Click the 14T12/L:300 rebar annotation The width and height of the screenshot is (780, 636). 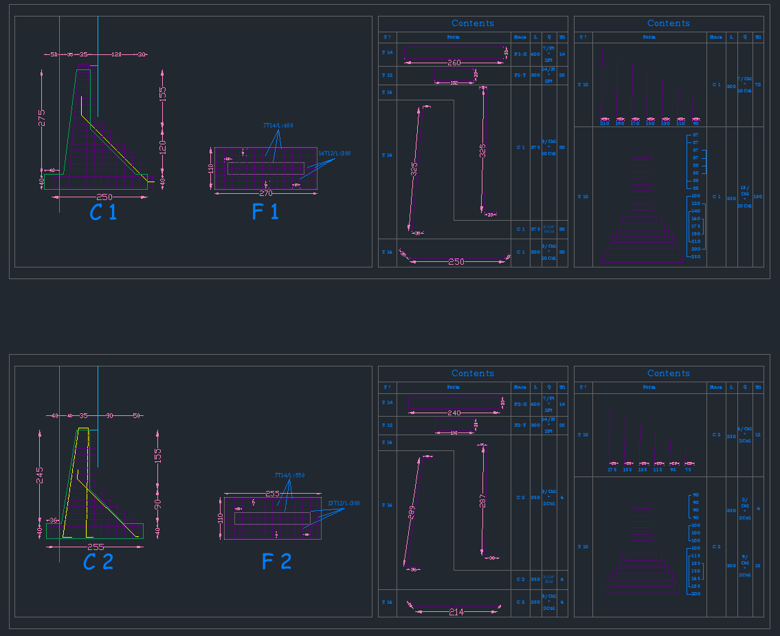coord(334,153)
